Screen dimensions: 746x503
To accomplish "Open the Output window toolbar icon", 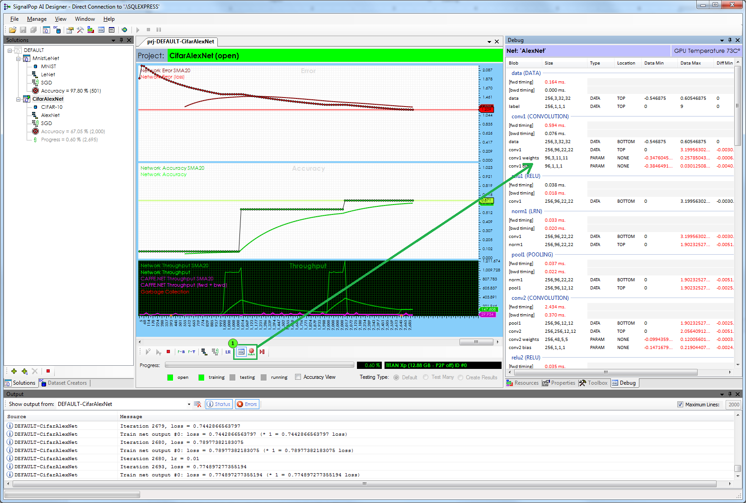I will [112, 30].
